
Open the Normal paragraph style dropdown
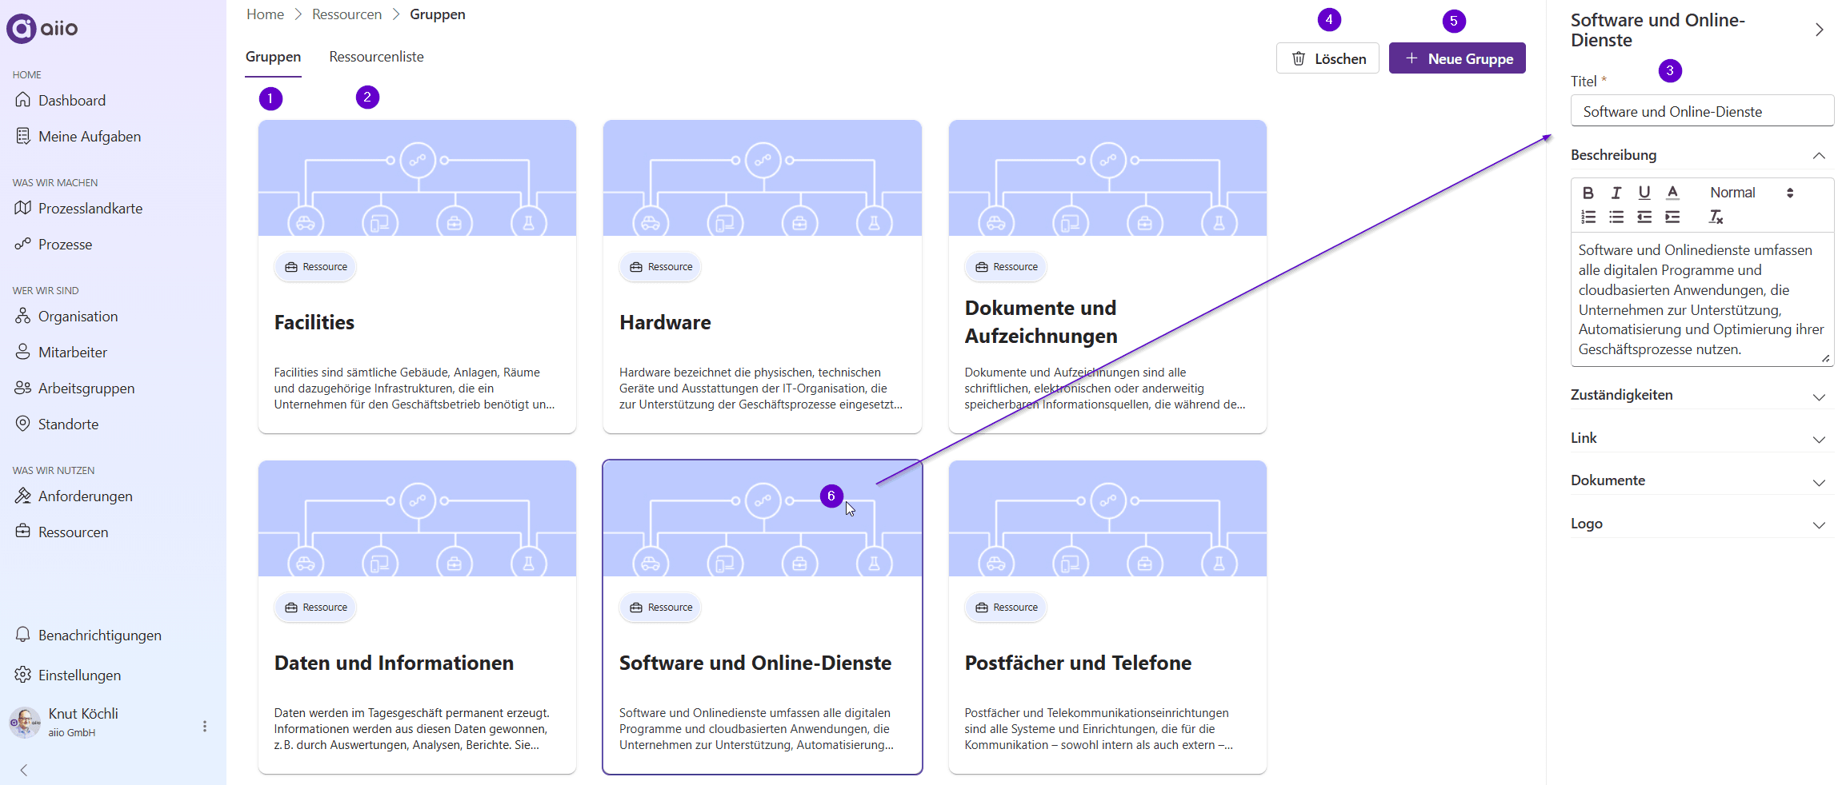[1752, 193]
